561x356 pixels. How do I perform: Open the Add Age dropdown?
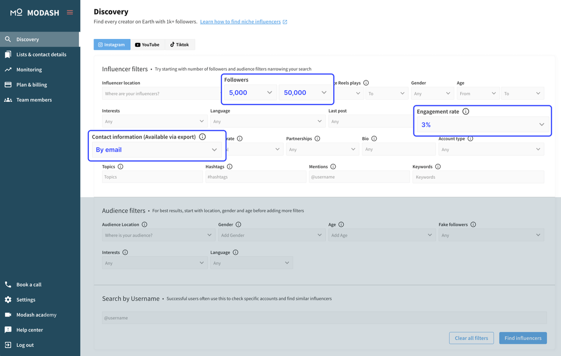click(x=382, y=235)
